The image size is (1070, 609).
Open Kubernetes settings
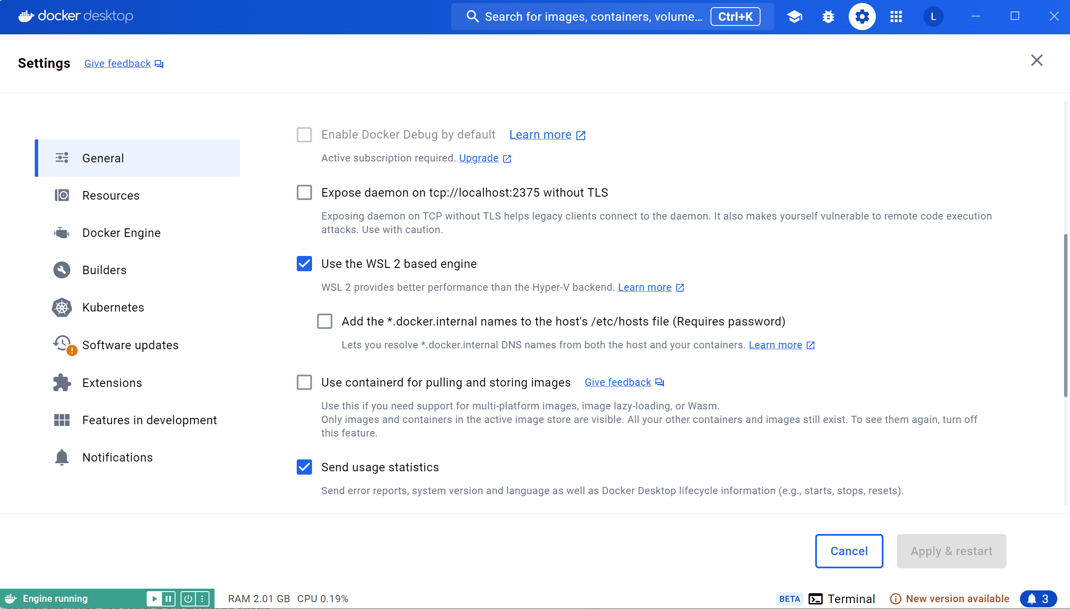137,307
